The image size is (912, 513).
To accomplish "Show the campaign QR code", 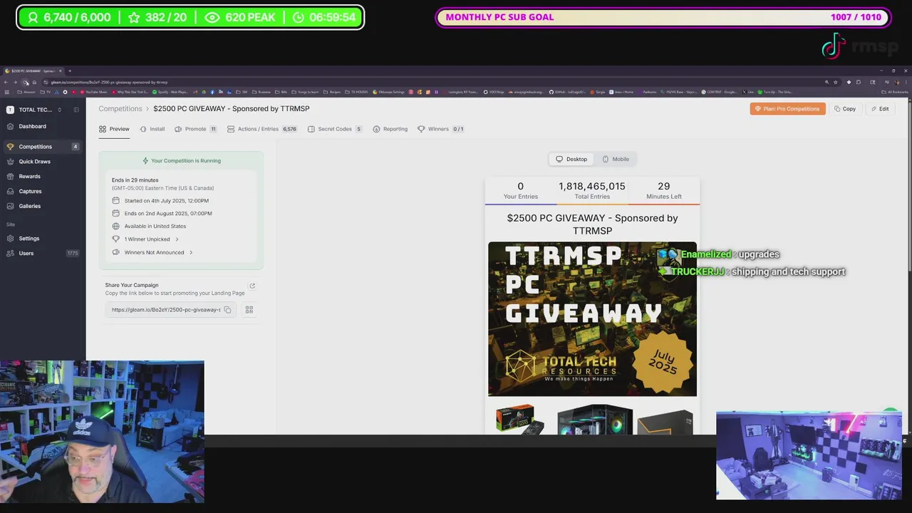I will [x=249, y=310].
